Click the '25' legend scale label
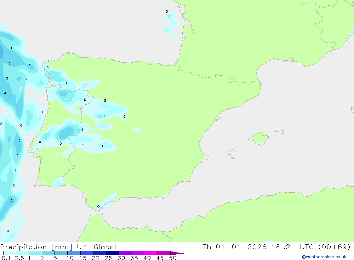Image resolution: width=354 pixels, height=260 pixels. [108, 258]
